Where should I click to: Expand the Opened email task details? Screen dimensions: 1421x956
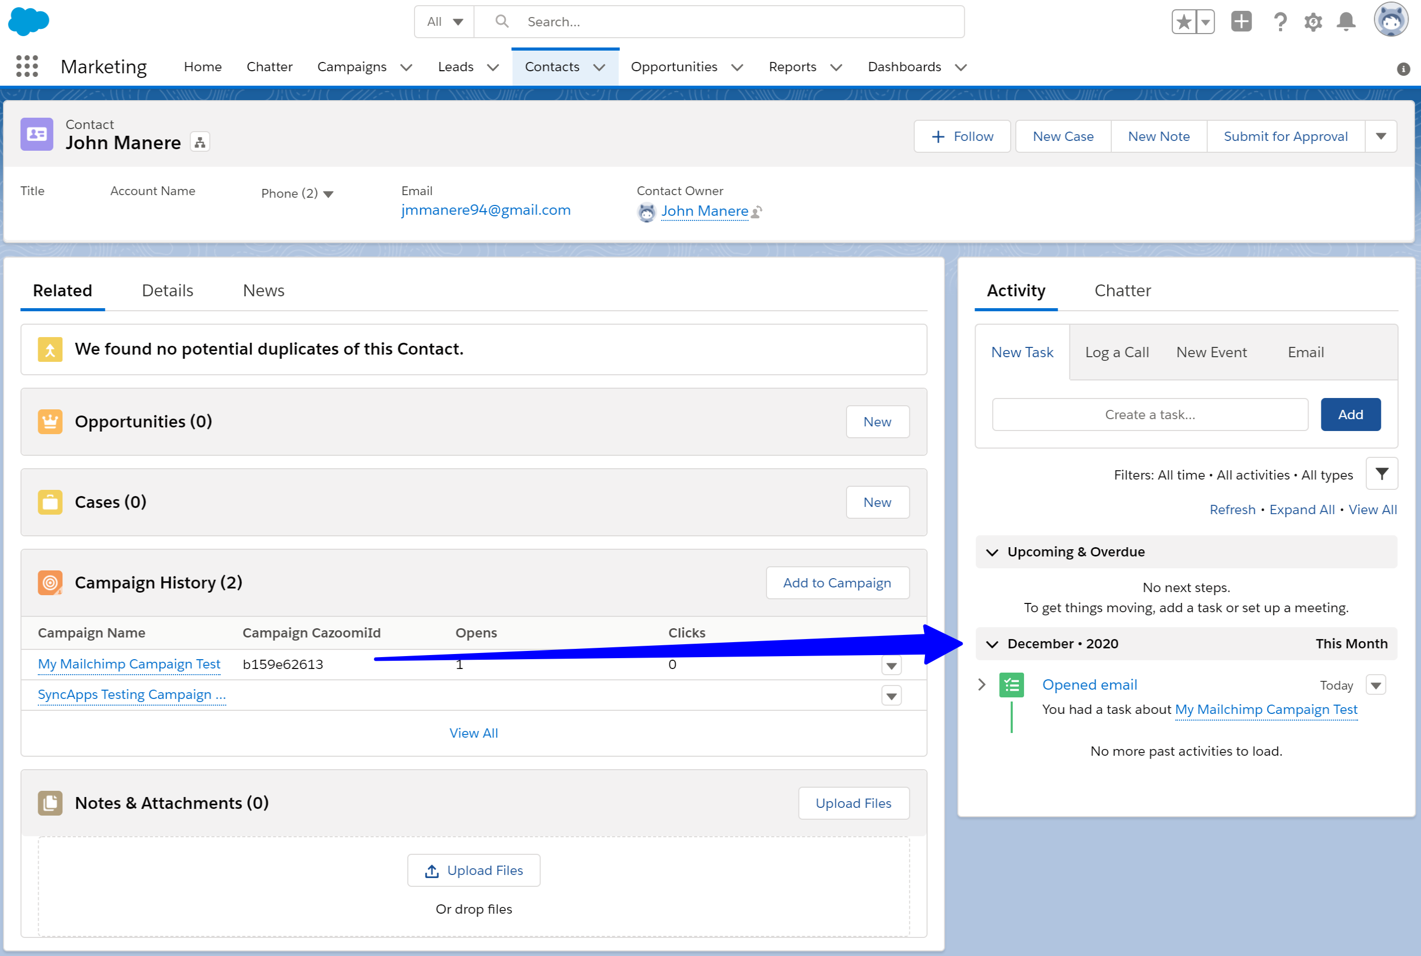pyautogui.click(x=981, y=684)
